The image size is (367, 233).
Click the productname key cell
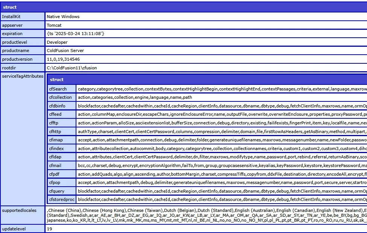tap(23, 51)
